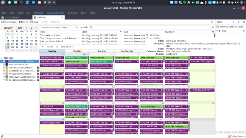246x138 pixels.
Task: Click the Synchronize calendars icon
Action: coord(3,22)
